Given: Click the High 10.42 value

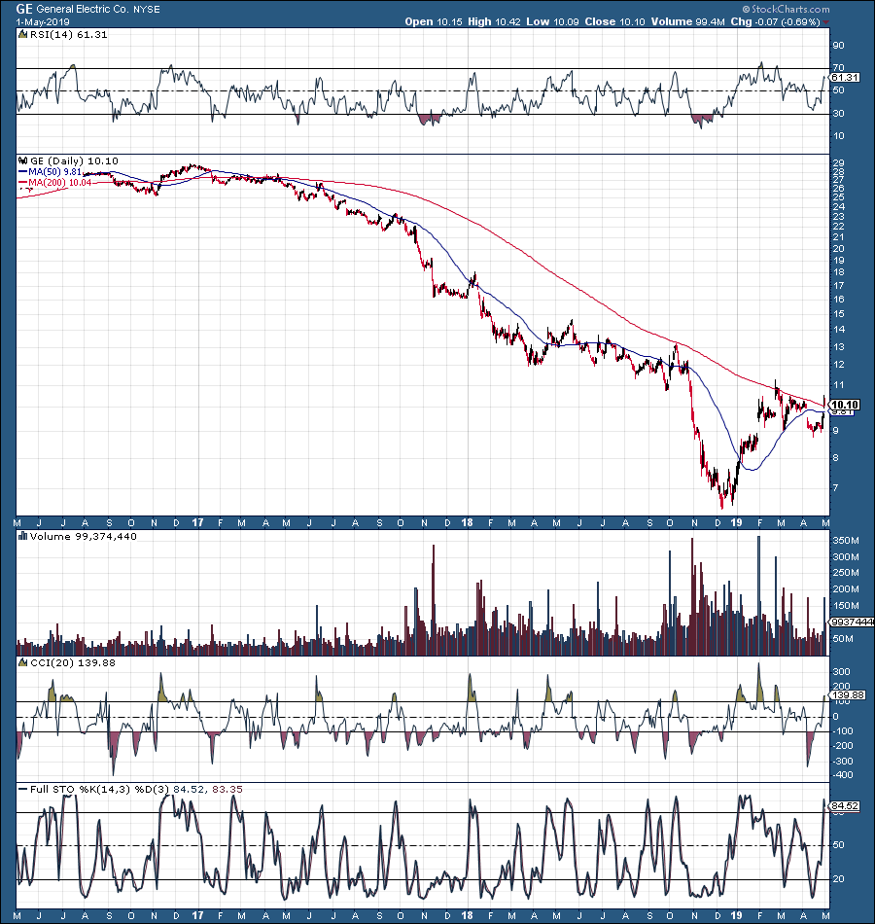Looking at the screenshot, I should 494,21.
